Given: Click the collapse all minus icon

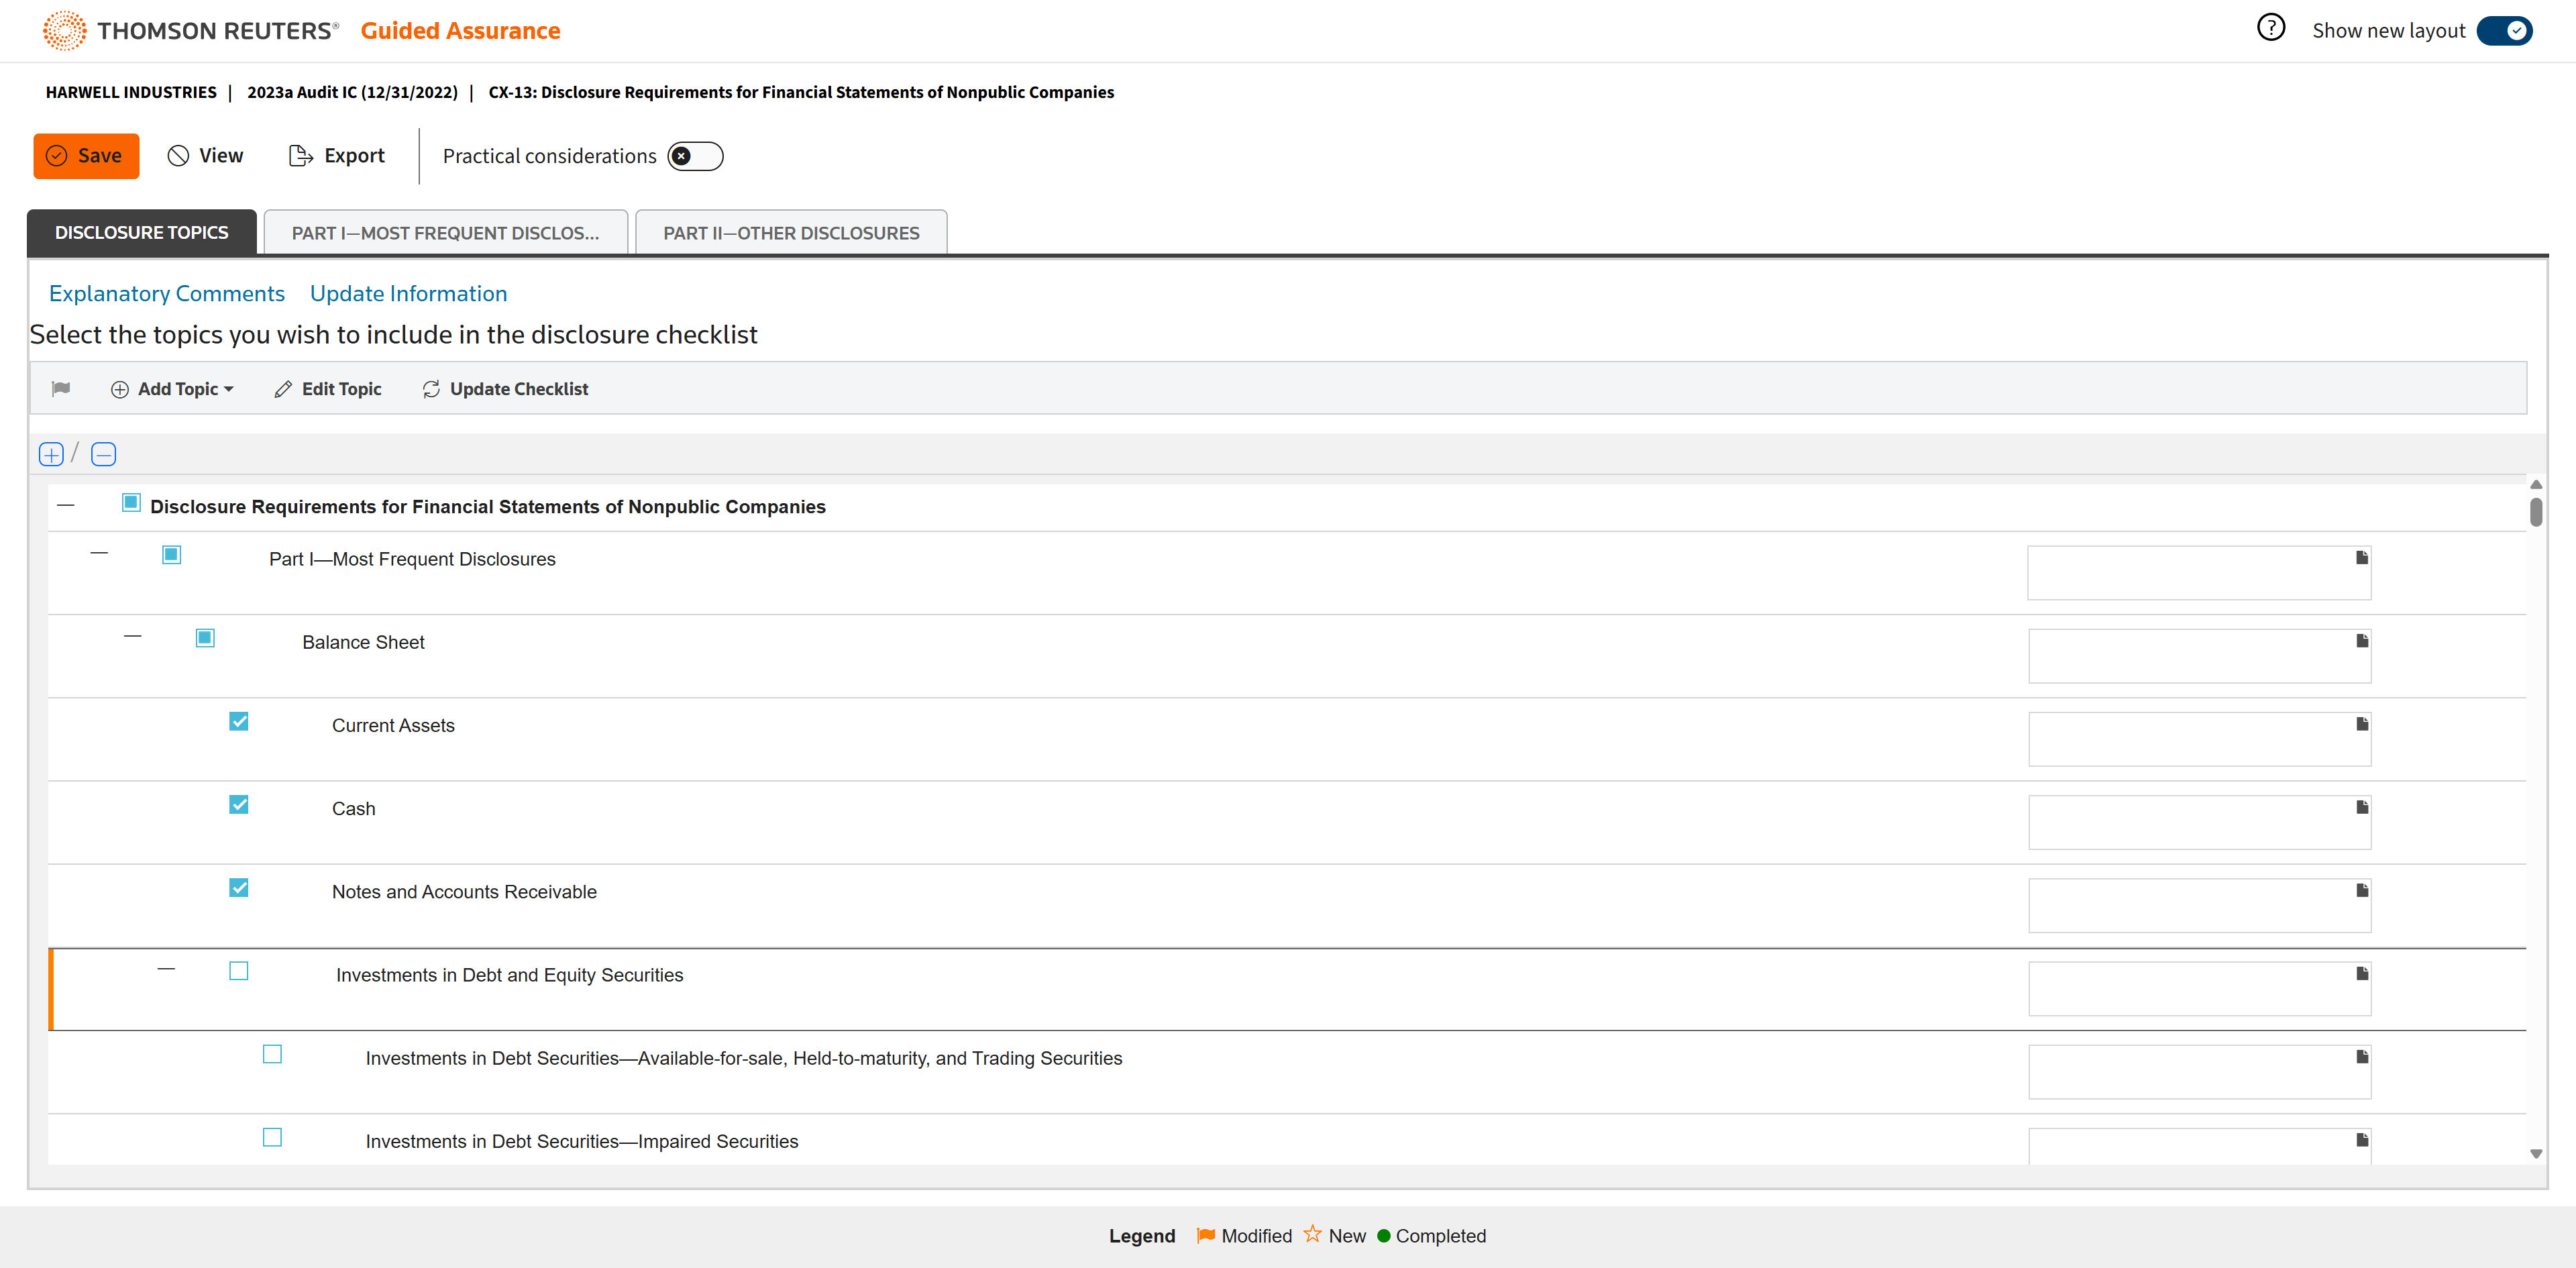Looking at the screenshot, I should coord(103,455).
